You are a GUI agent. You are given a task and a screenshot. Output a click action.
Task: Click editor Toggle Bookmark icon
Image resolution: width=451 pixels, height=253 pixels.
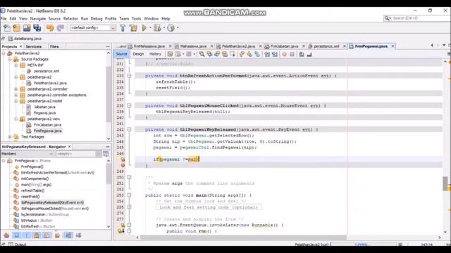(257, 54)
